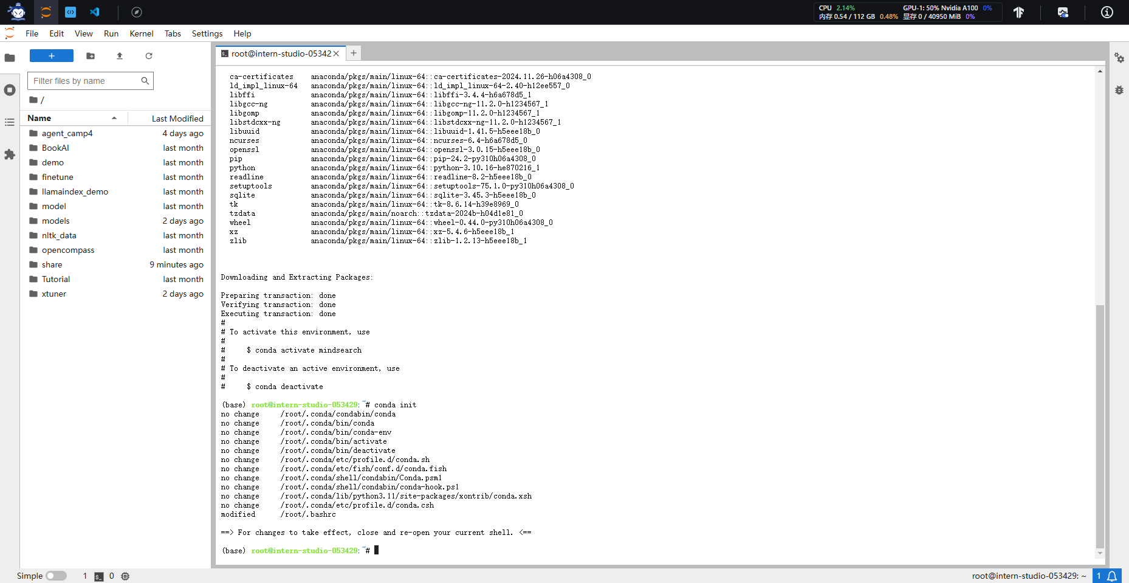Image resolution: width=1129 pixels, height=583 pixels.
Task: Select the finetune folder
Action: [x=115, y=177]
